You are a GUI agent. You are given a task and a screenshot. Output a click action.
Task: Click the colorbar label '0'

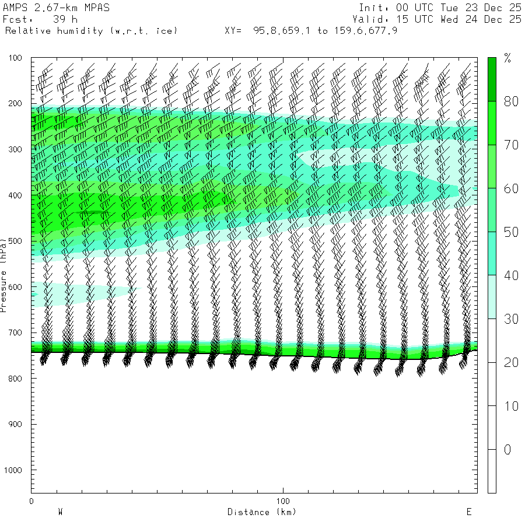pyautogui.click(x=508, y=450)
